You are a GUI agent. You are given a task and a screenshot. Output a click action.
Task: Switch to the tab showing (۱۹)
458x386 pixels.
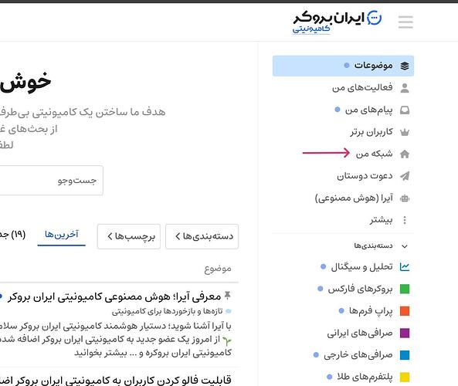(12, 235)
